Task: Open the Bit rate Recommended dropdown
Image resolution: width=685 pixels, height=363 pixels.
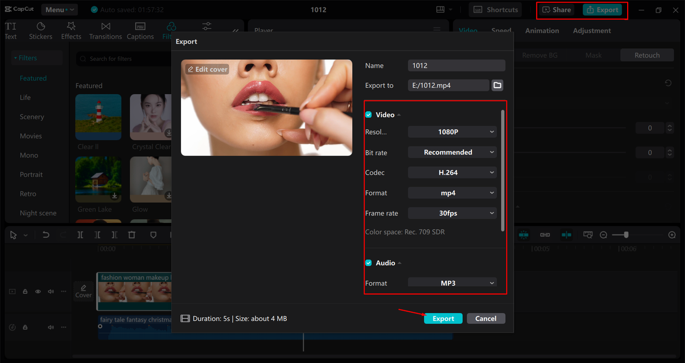Action: point(452,152)
